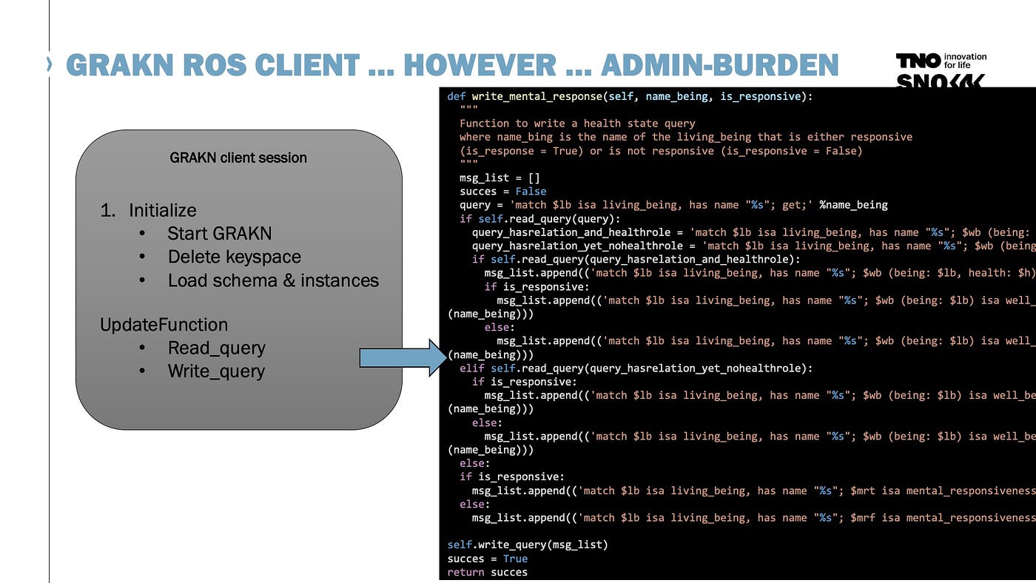1036x583 pixels.
Task: Select the 'Load schema & instances' bullet
Action: pyautogui.click(x=272, y=281)
